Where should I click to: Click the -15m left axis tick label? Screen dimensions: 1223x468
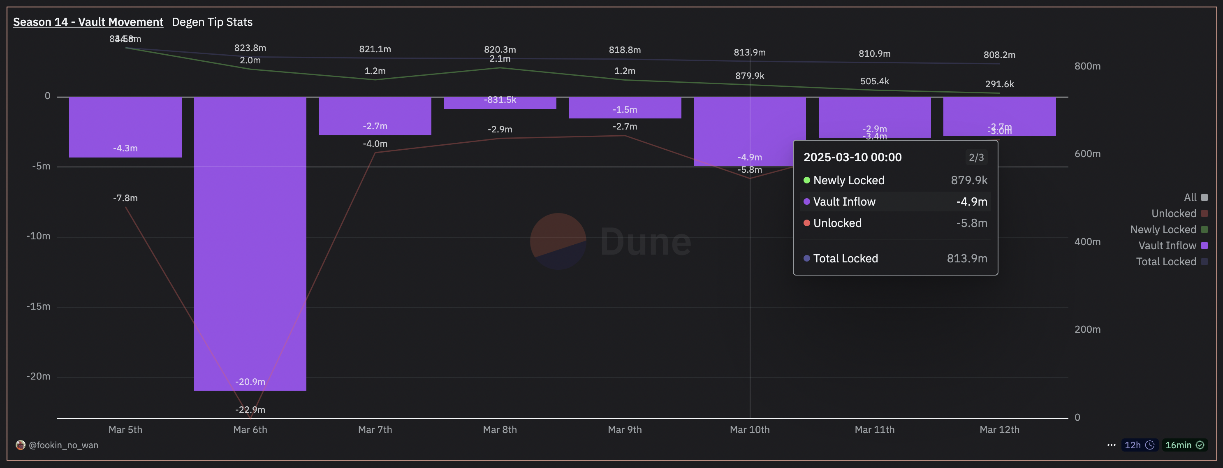tap(39, 307)
